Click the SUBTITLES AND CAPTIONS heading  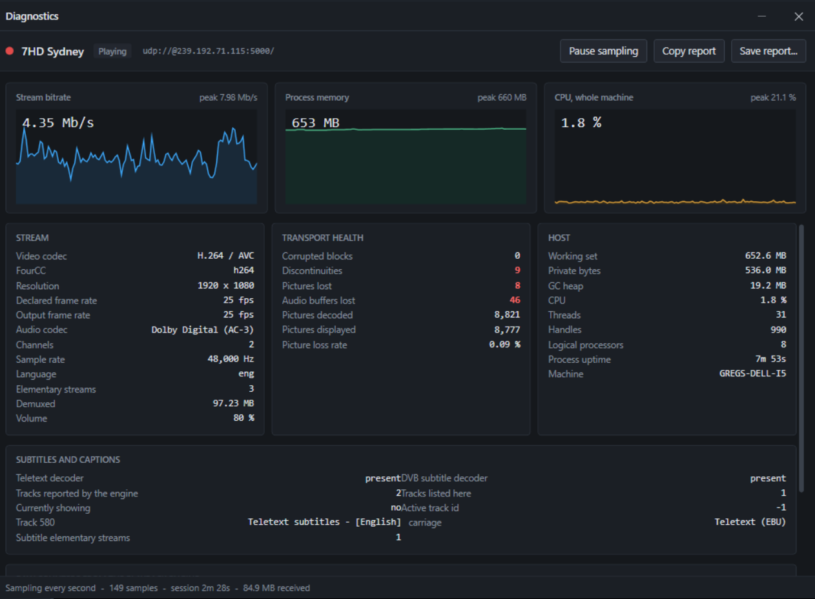(68, 460)
